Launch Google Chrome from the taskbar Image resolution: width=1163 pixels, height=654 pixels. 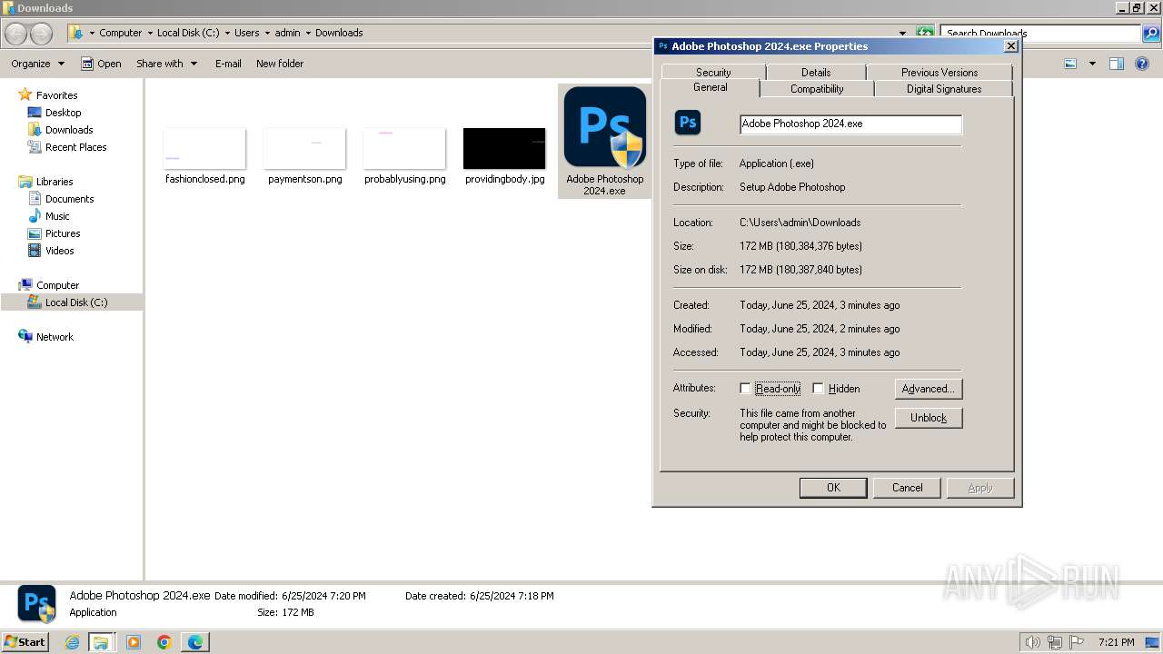pos(164,642)
